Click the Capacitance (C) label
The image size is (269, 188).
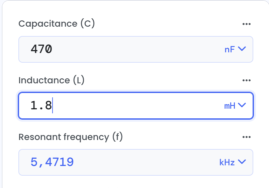(x=57, y=24)
